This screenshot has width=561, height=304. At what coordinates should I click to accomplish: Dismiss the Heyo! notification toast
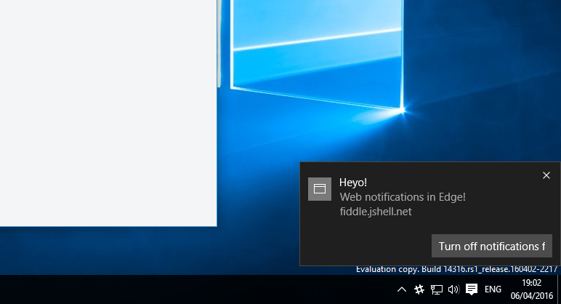point(546,175)
